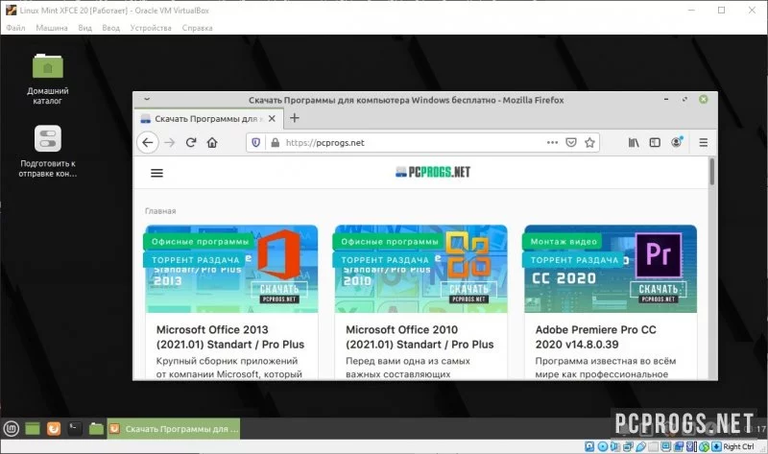Click the PCPROGS.NET site logo
Image resolution: width=768 pixels, height=454 pixels.
(x=433, y=172)
